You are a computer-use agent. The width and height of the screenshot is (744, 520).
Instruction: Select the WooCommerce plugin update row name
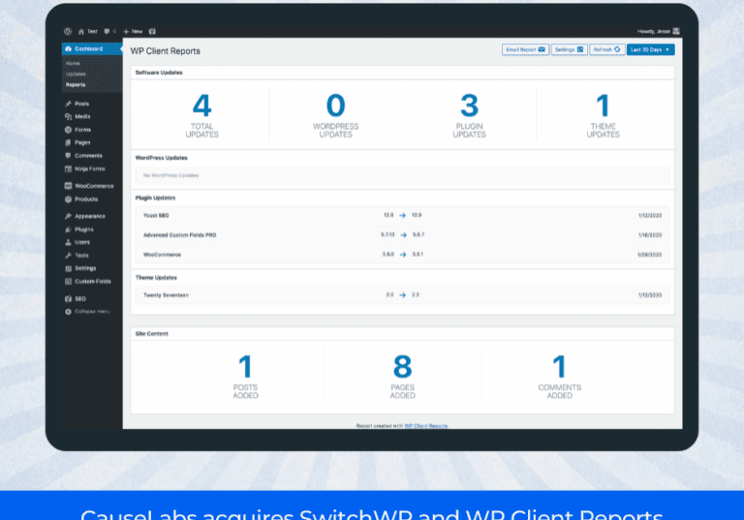pos(163,255)
